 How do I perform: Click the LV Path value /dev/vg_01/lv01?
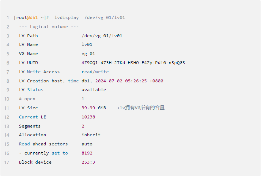102,36
